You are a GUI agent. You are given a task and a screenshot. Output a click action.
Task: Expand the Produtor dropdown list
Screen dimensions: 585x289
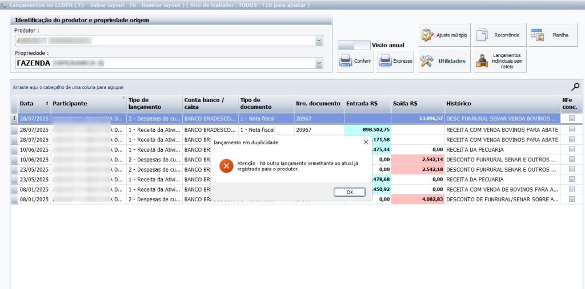(319, 41)
